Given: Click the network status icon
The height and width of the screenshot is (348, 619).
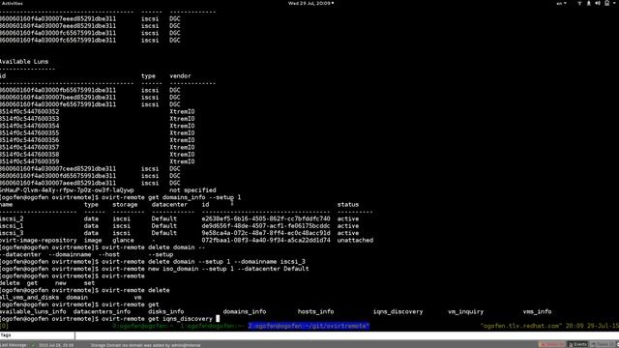Looking at the screenshot, I should pos(579,3).
